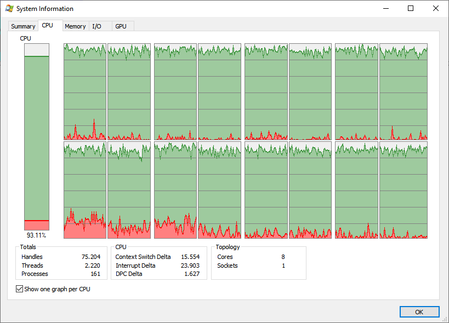
Task: Click the Threads label in Totals
Action: click(x=32, y=266)
